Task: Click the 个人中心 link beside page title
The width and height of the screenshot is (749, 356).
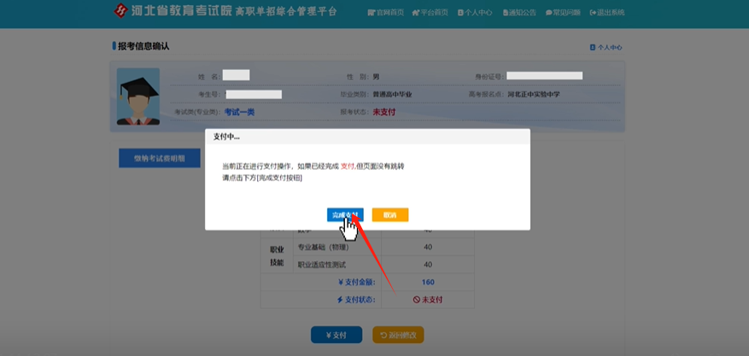Action: point(606,48)
